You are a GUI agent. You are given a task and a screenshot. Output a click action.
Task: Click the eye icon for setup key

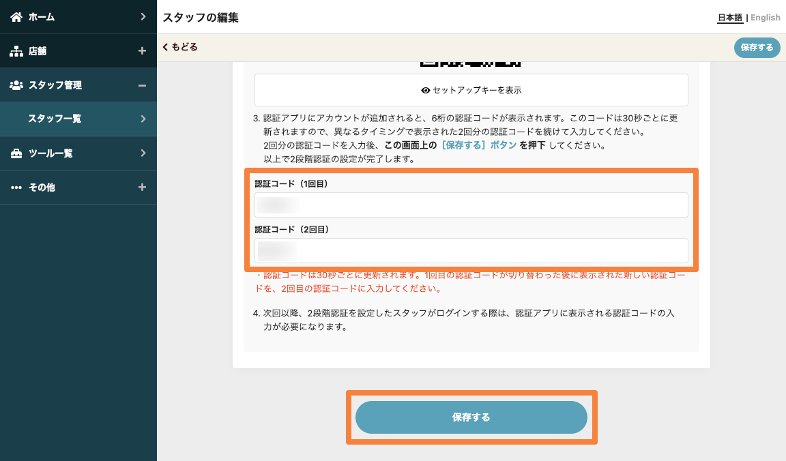(x=426, y=90)
